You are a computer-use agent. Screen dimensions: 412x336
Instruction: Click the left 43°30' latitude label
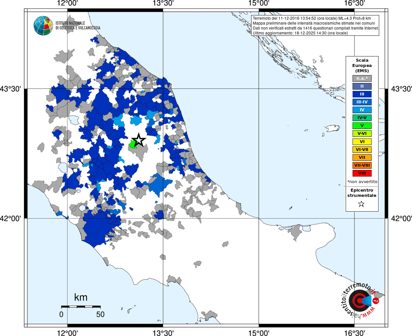click(11, 89)
